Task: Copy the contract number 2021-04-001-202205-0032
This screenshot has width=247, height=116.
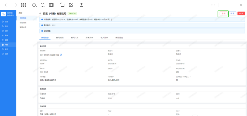Action: click(x=61, y=55)
